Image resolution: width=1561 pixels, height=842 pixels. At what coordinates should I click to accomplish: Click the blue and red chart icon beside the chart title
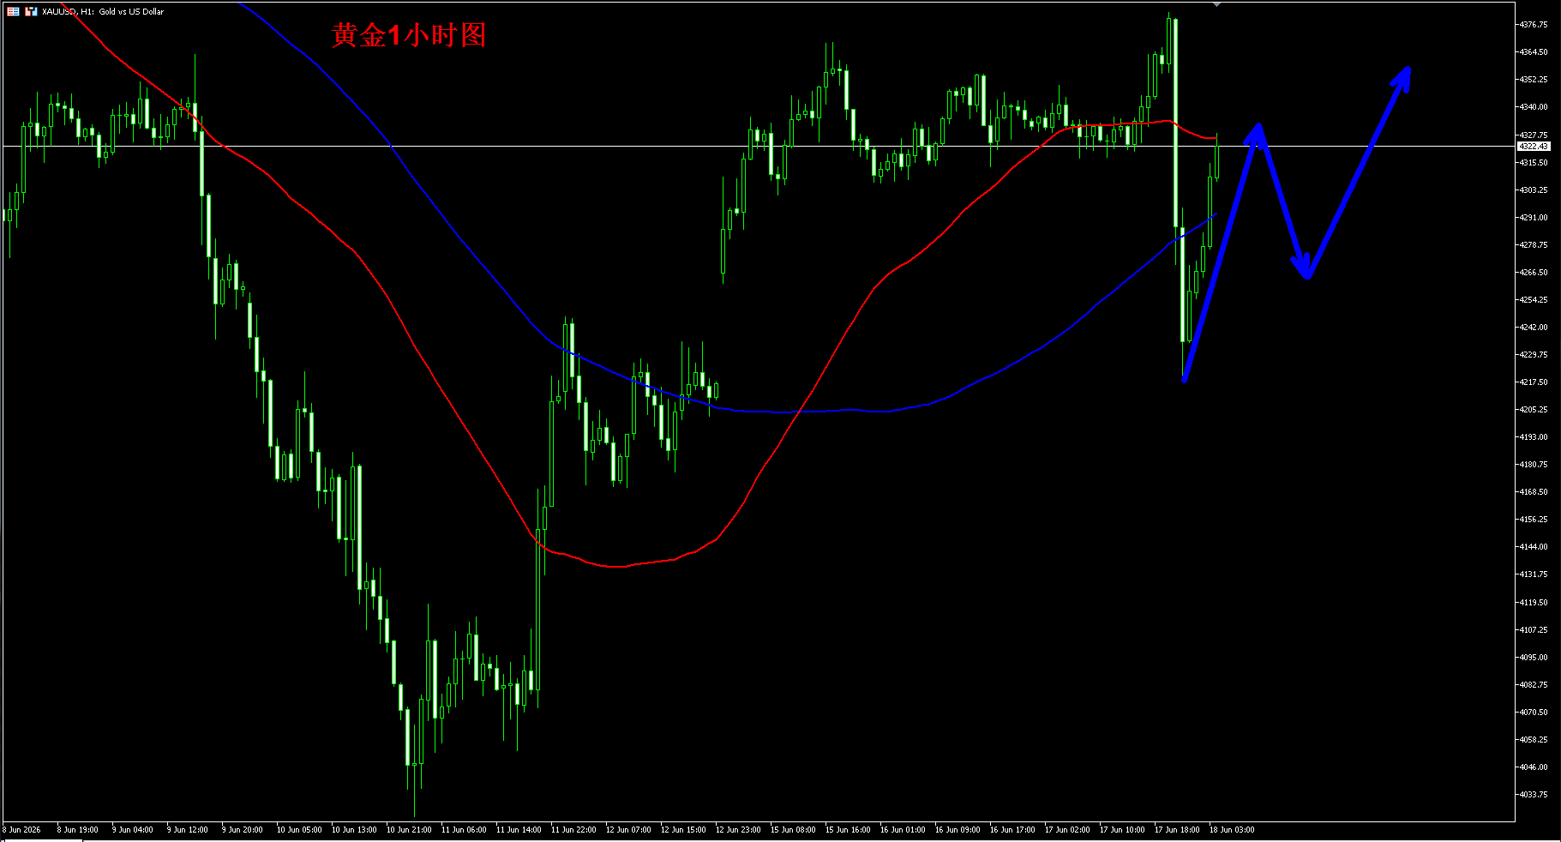pos(31,11)
